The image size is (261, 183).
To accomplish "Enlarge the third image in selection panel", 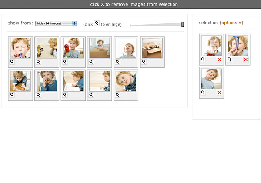I will pyautogui.click(x=203, y=93).
